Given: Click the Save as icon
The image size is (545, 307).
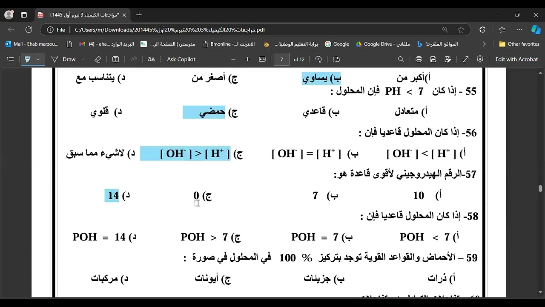Looking at the screenshot, I should click(x=447, y=59).
